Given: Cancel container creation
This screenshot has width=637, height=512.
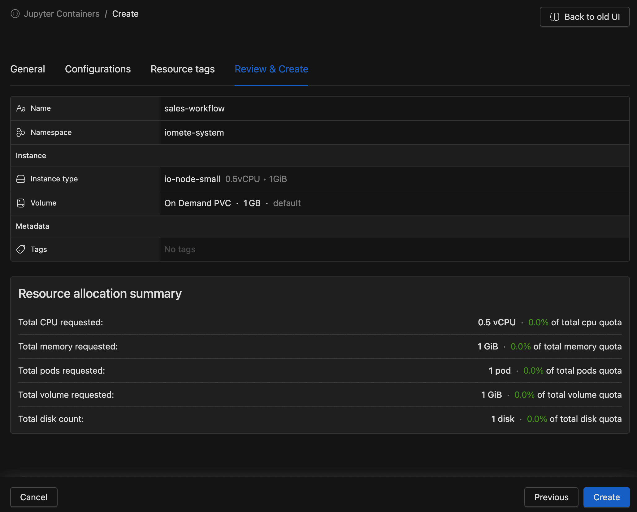Looking at the screenshot, I should 34,497.
